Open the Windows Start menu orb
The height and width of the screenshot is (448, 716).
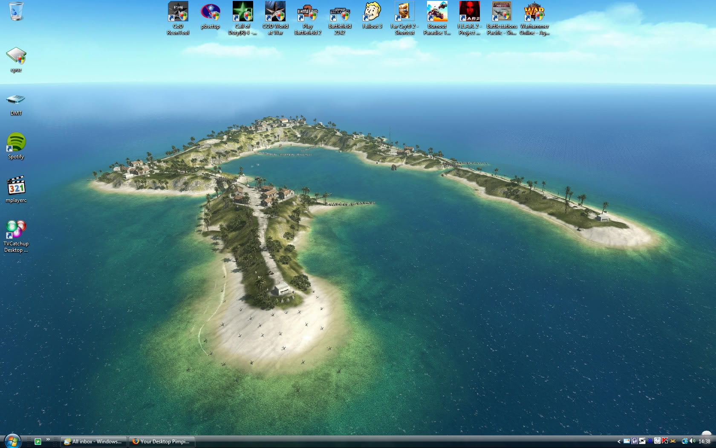pos(12,441)
